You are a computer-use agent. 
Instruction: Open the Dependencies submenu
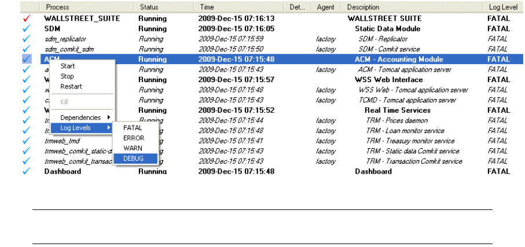pos(82,117)
